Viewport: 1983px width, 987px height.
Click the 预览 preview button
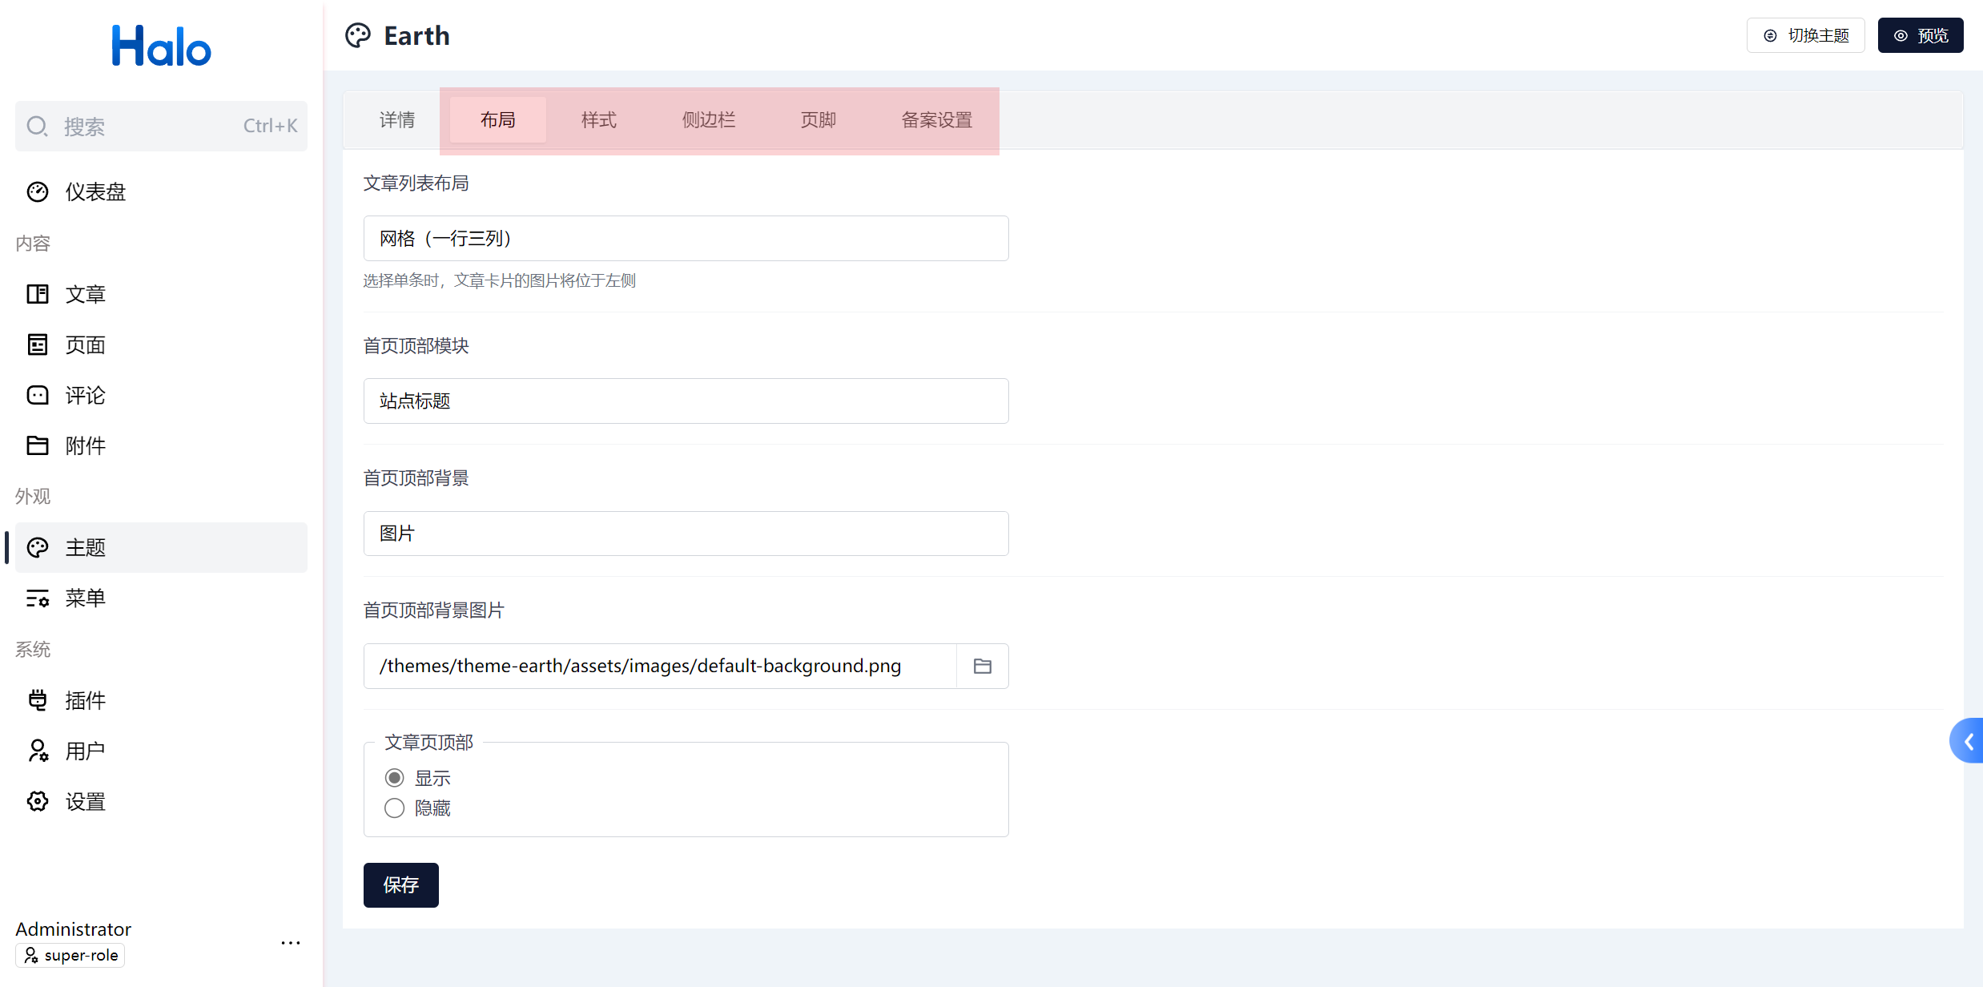(x=1921, y=35)
